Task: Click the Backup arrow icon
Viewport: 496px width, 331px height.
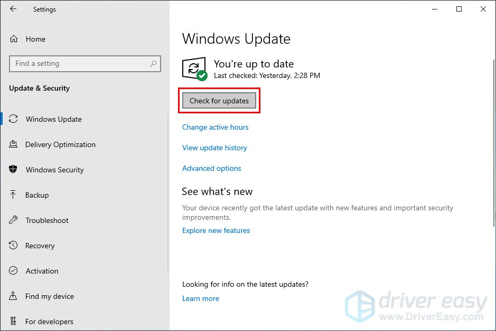Action: 14,195
